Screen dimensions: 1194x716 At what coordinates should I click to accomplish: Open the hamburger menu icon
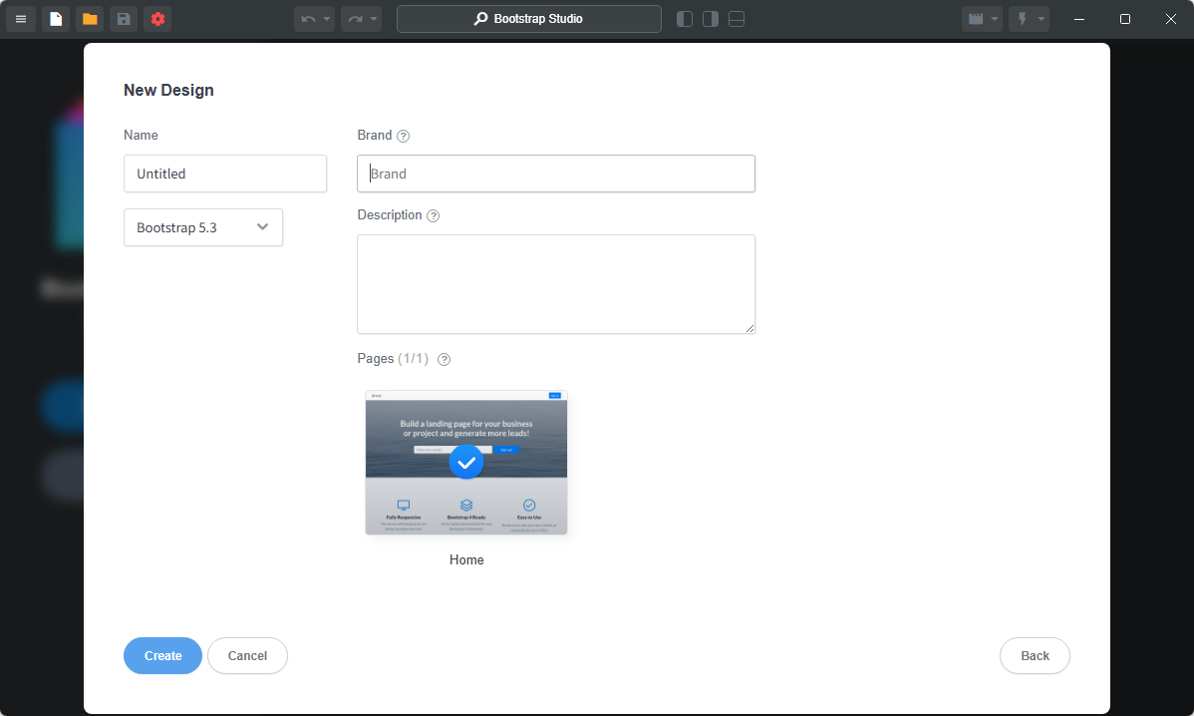(x=20, y=18)
